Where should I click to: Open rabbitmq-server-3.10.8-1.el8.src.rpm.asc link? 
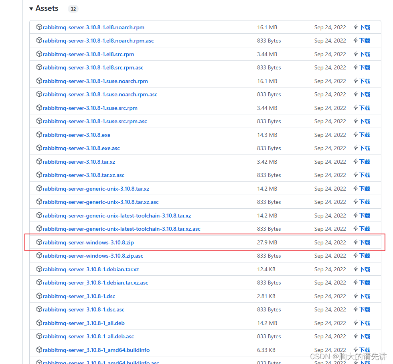[x=93, y=67]
